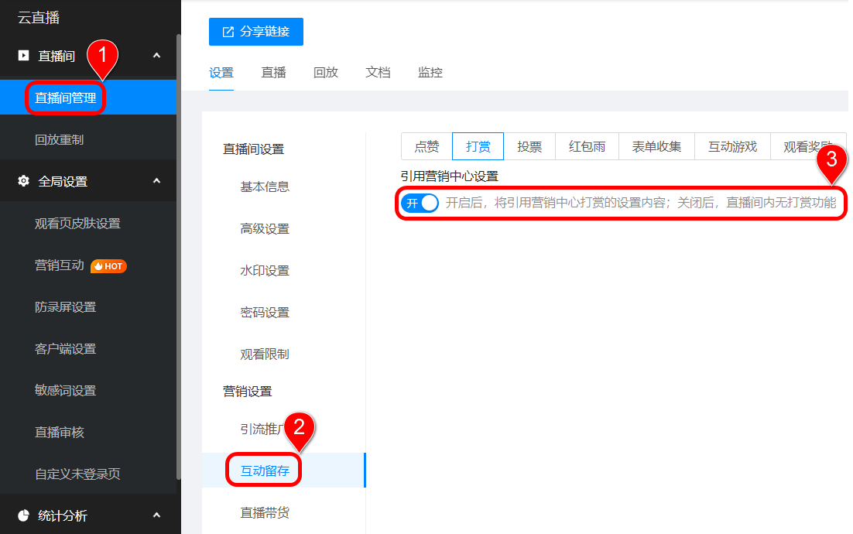Open 密码设置 in settings list

[265, 313]
